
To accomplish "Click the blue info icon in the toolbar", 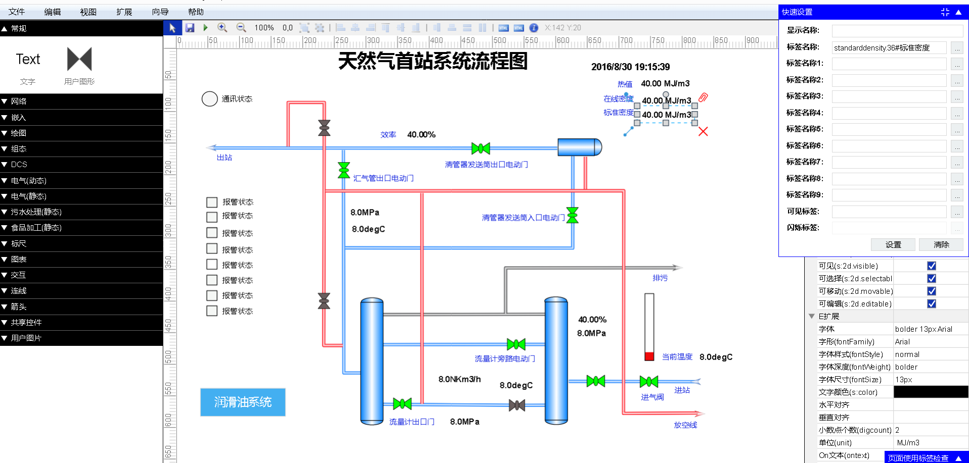I will [534, 28].
